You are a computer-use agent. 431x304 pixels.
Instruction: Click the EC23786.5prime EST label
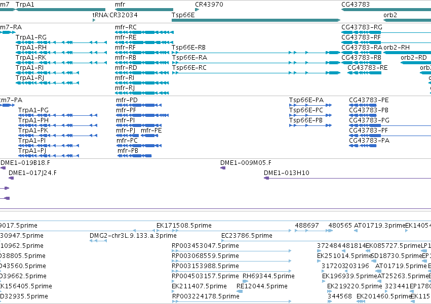(x=247, y=236)
